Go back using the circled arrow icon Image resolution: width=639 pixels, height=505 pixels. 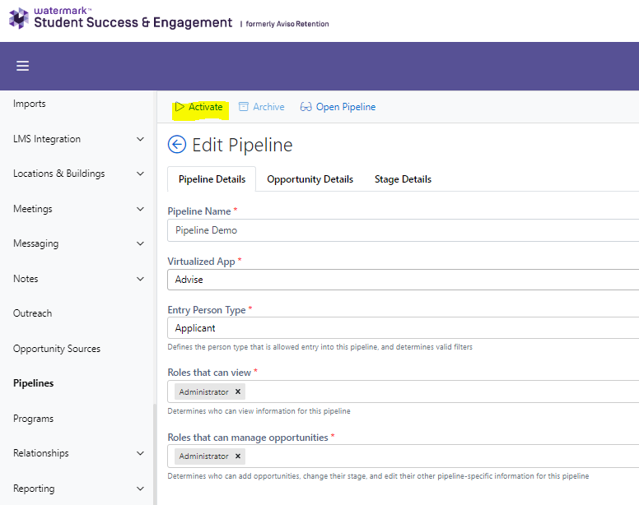[x=177, y=145]
